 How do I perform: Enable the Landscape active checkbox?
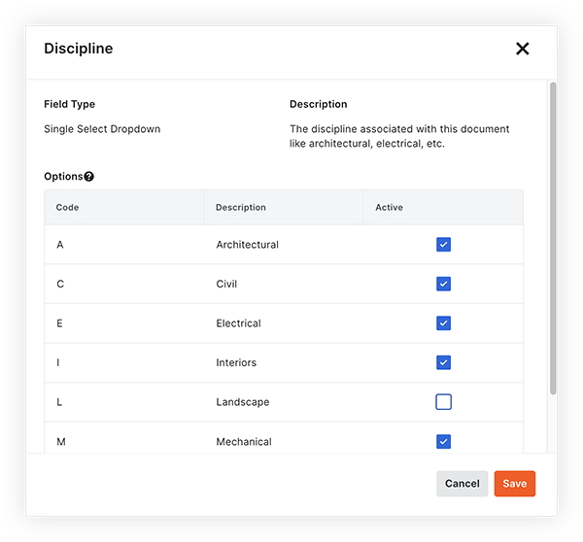coord(443,402)
